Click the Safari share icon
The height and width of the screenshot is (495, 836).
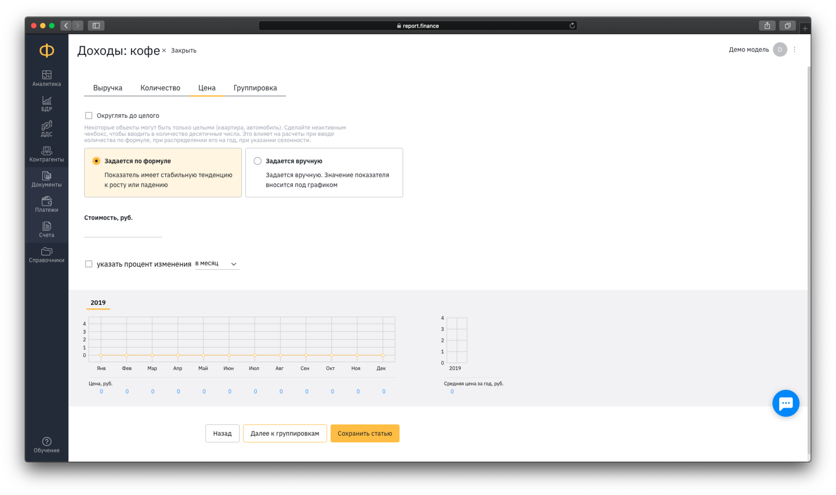tap(767, 25)
